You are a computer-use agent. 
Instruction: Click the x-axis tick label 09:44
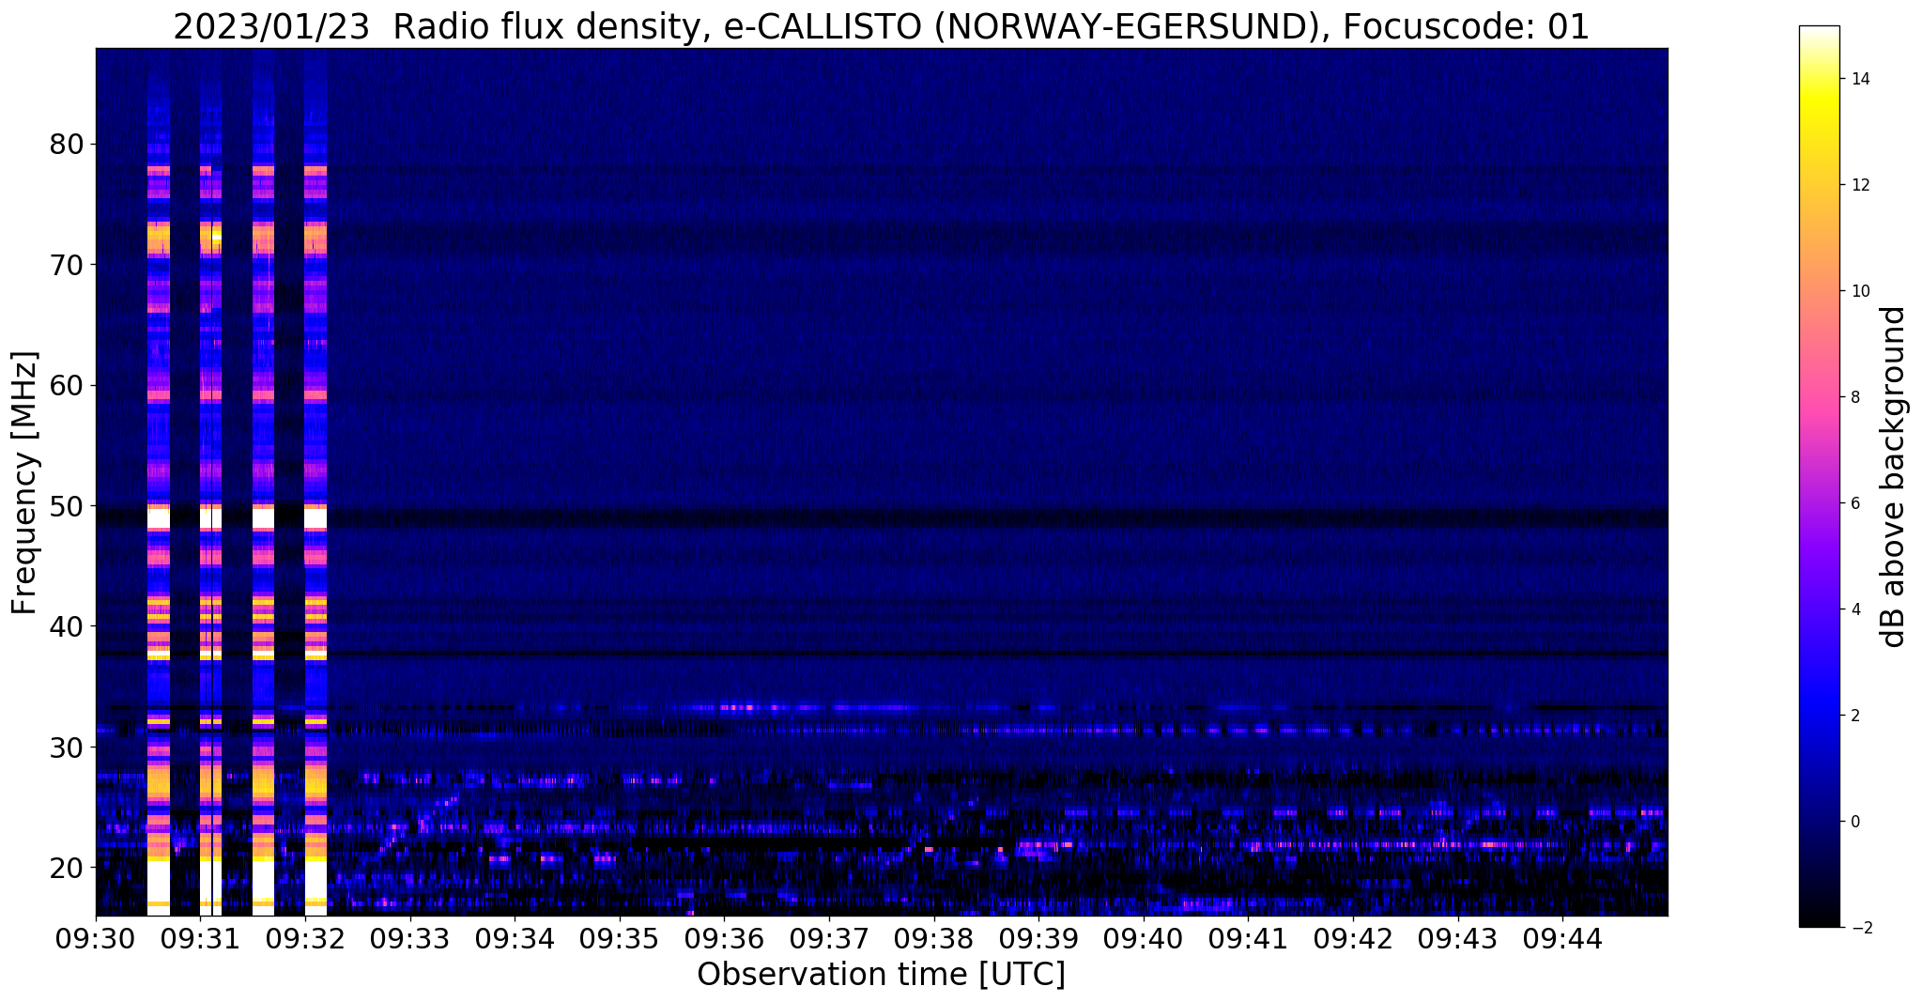pos(1562,939)
